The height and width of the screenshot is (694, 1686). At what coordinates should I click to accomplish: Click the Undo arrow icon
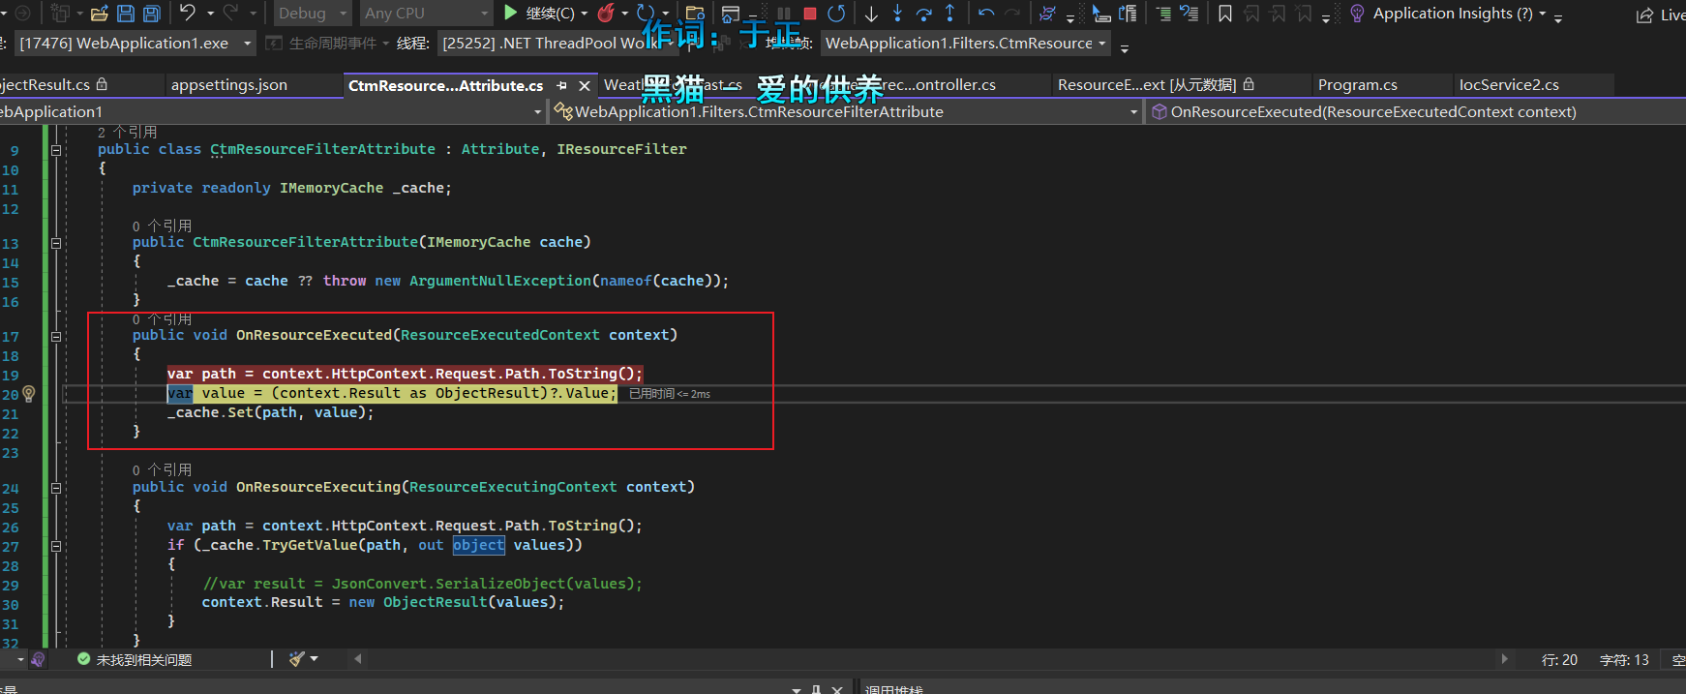188,13
